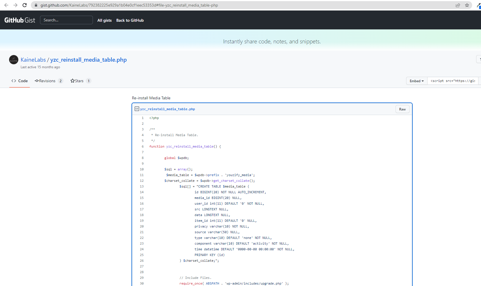Click '// Include Files.' comment line
Viewport: 481px width, 286px height.
click(x=195, y=278)
